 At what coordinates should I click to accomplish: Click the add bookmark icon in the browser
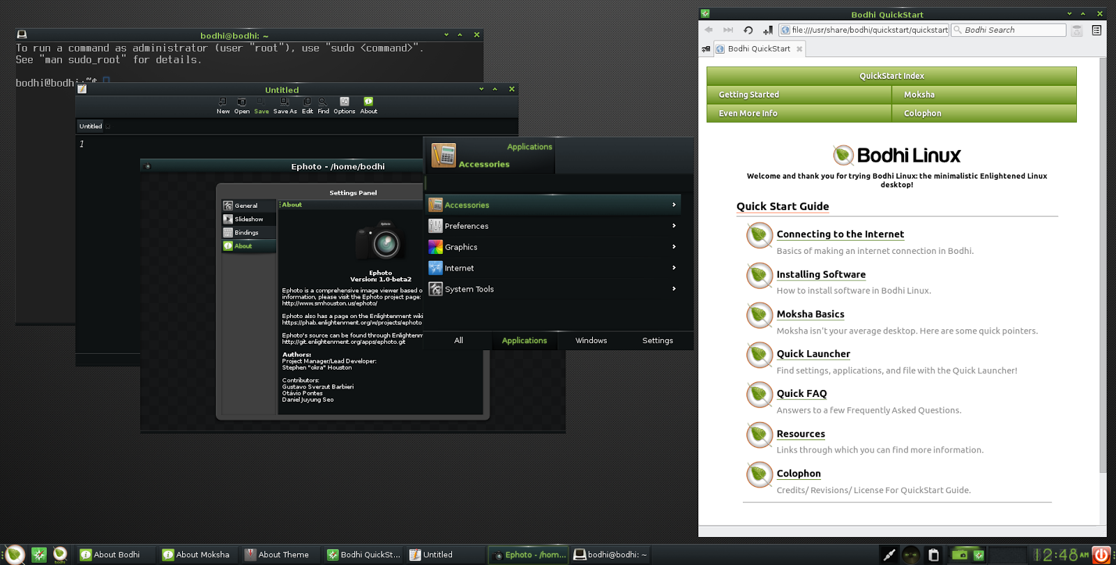click(x=767, y=30)
